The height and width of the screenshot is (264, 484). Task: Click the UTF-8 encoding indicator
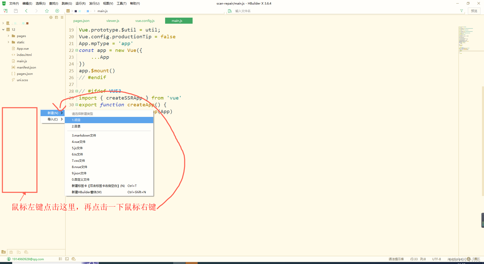click(437, 259)
